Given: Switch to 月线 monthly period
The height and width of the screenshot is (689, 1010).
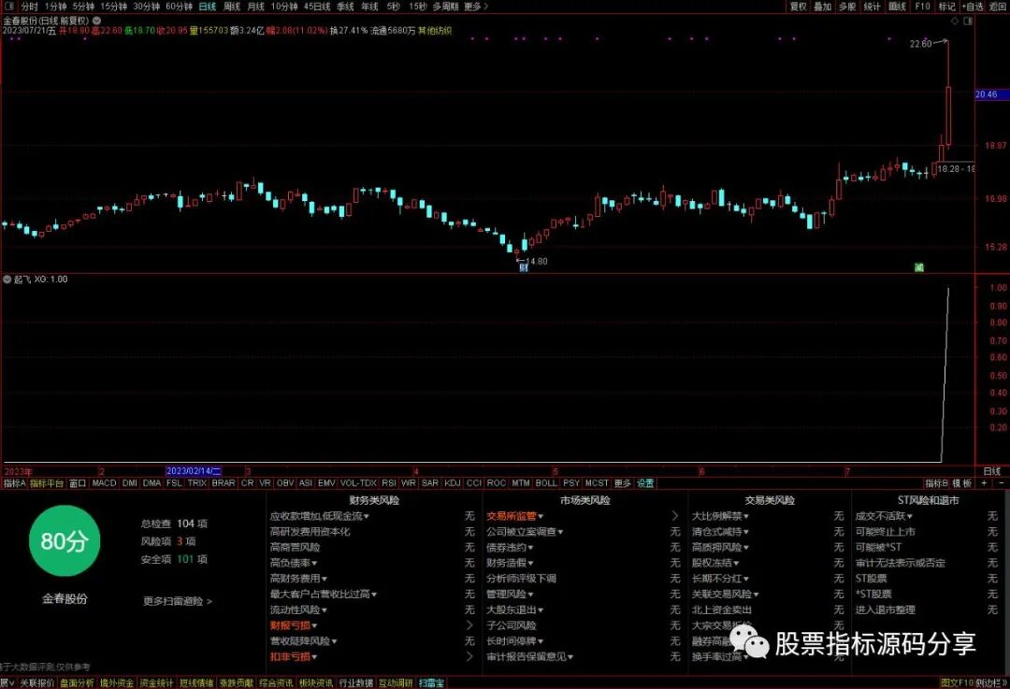Looking at the screenshot, I should point(256,7).
